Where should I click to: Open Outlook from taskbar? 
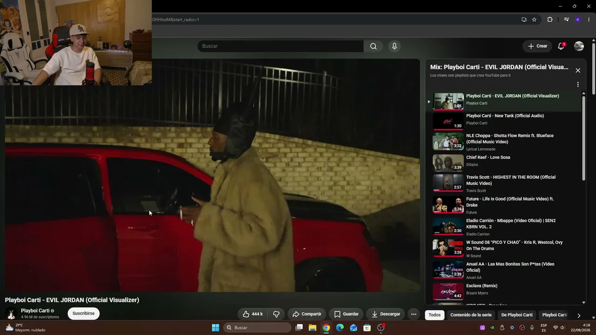click(353, 328)
